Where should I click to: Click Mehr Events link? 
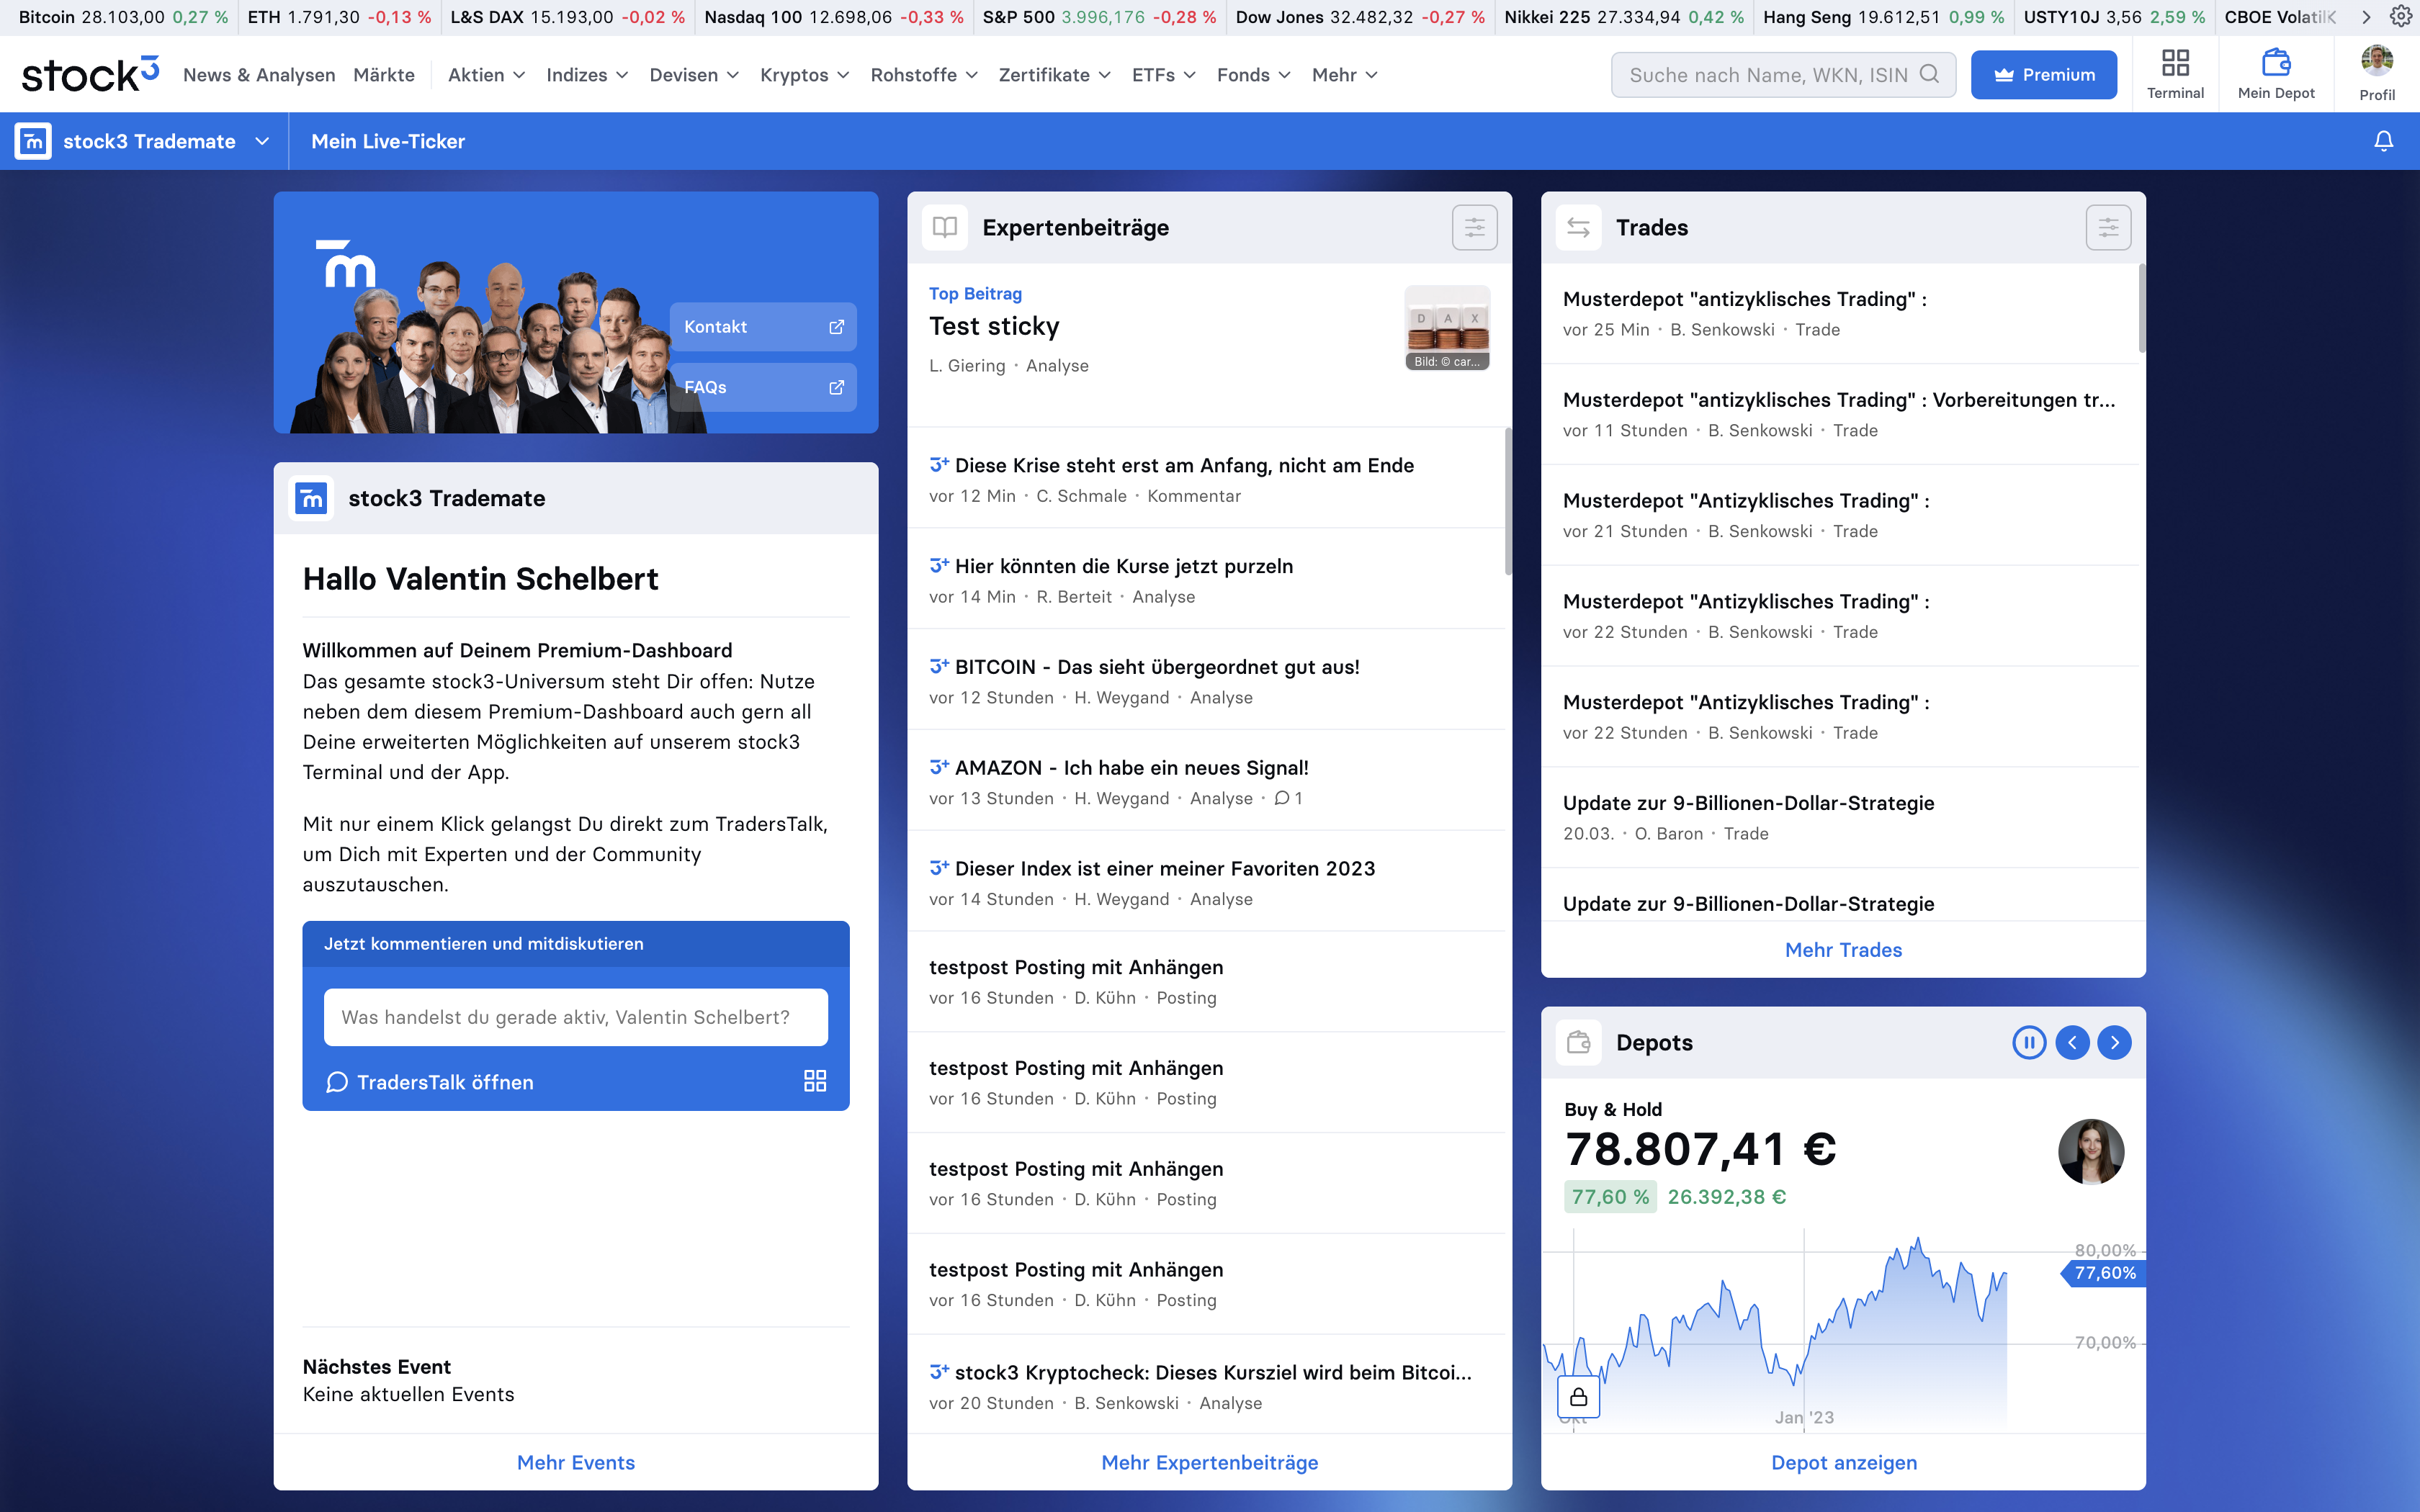point(576,1462)
